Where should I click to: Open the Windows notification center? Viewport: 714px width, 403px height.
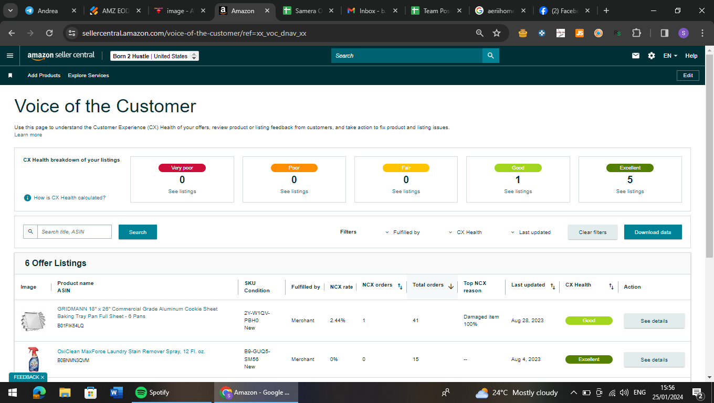pyautogui.click(x=698, y=393)
